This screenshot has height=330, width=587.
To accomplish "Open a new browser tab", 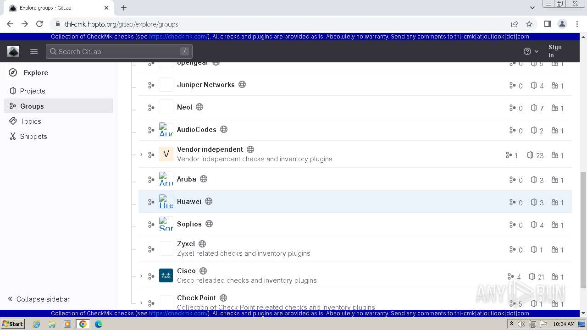I will (124, 8).
